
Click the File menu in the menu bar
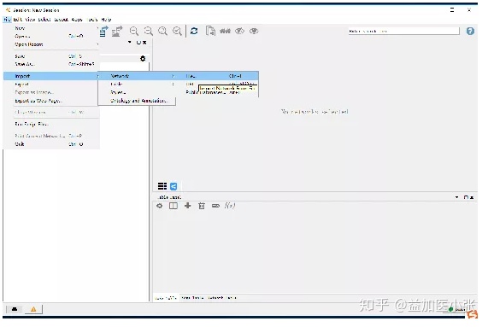tap(8, 20)
